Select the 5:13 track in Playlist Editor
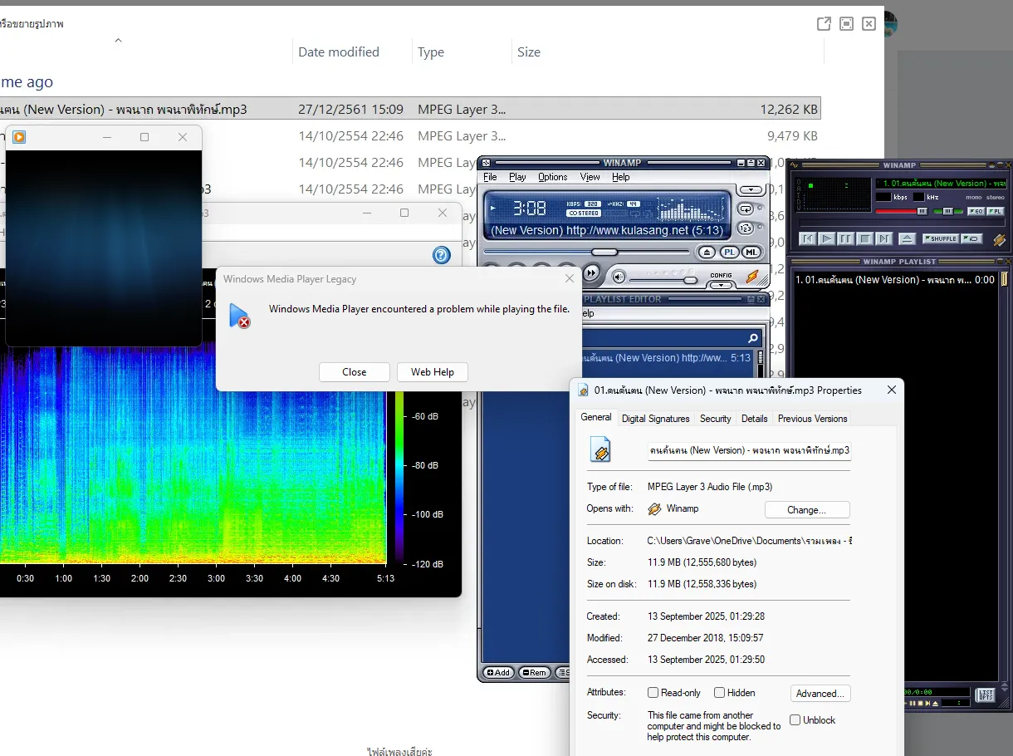 [x=668, y=358]
